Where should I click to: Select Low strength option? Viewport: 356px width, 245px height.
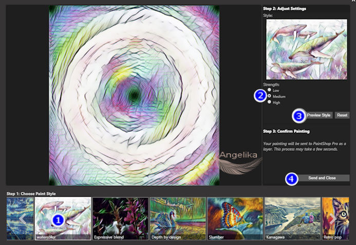[269, 90]
